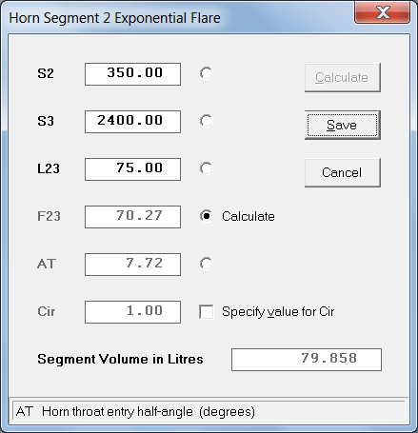Click the F23 field showing 70.27
This screenshot has height=433, width=418.
132,217
